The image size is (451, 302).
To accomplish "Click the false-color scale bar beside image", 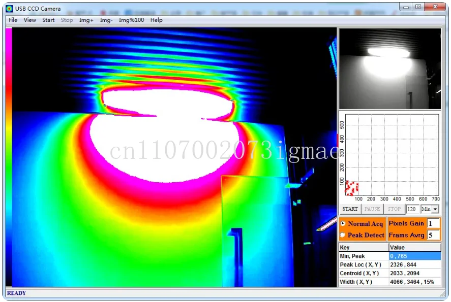I will (x=9, y=157).
